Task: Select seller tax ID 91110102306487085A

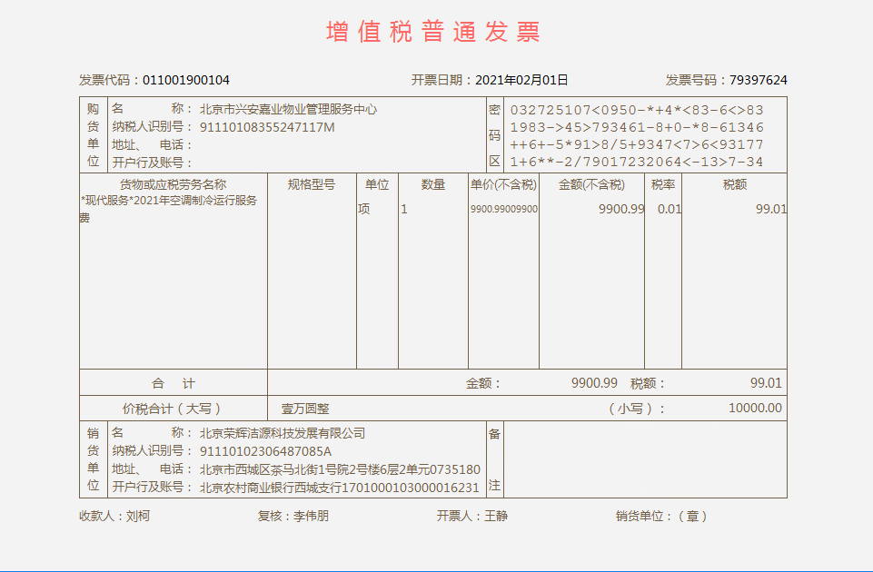Action: click(x=265, y=451)
